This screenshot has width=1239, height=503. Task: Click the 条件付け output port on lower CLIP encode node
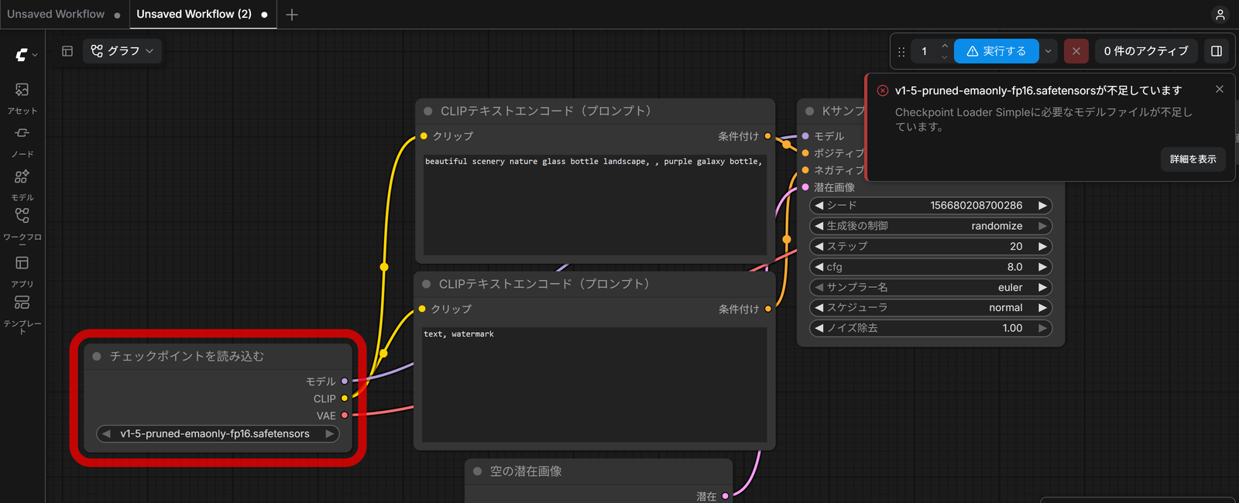767,309
